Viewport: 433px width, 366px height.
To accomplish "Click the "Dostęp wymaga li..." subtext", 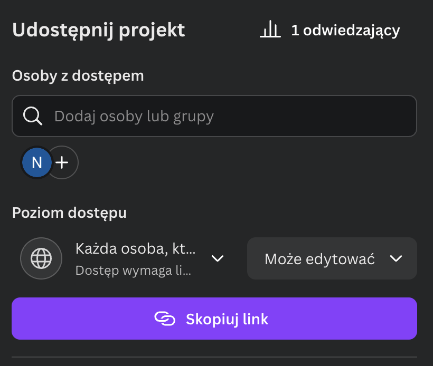I will 134,271.
